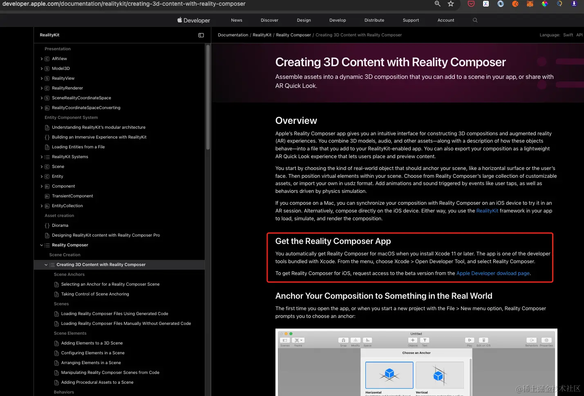This screenshot has height=396, width=584.
Task: Collapse Creating 3D Content with Reality Composer
Action: pyautogui.click(x=46, y=265)
